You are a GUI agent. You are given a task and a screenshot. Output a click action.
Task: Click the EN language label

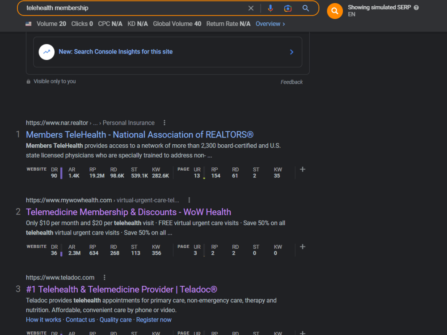click(351, 15)
